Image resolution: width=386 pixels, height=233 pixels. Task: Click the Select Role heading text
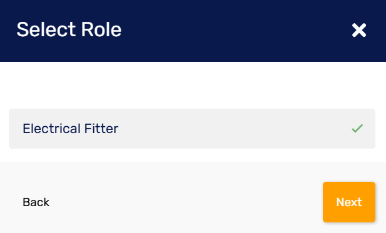click(69, 30)
